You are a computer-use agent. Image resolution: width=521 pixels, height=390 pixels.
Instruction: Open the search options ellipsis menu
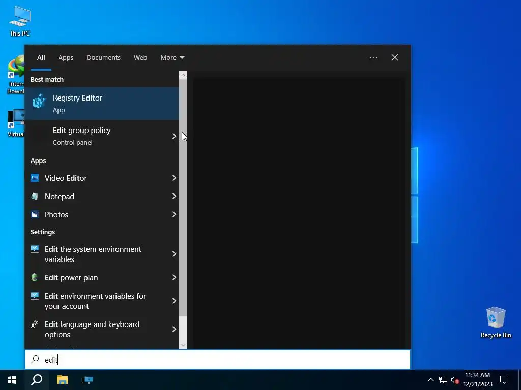pyautogui.click(x=373, y=57)
